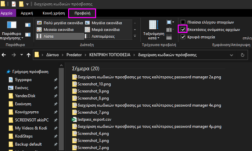Click the lastpass_export.csv Excel icon
Screen dimensions: 252x151
coord(74,119)
